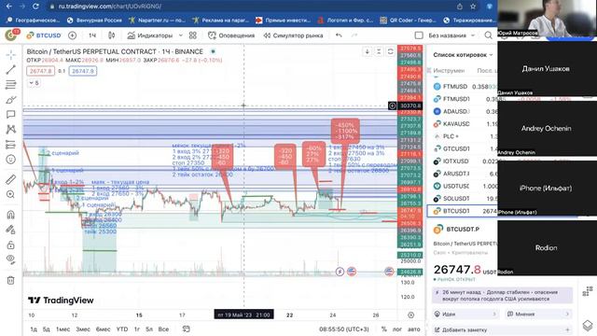Open the chart patterns tool
The image size is (597, 336).
10,129
